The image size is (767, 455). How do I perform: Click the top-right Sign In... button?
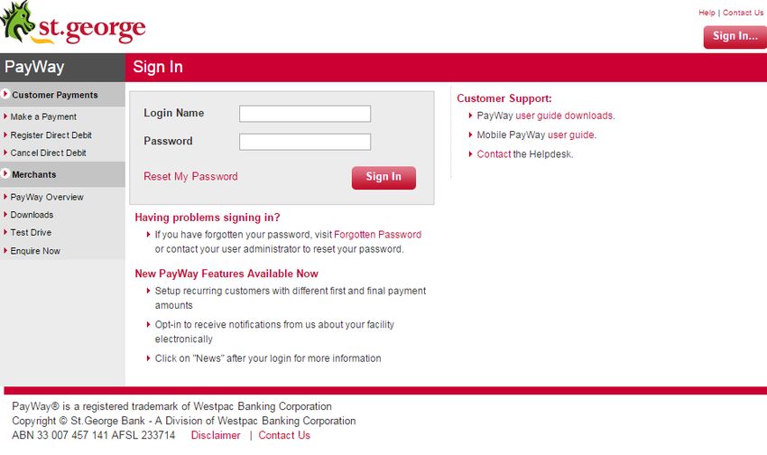click(735, 37)
